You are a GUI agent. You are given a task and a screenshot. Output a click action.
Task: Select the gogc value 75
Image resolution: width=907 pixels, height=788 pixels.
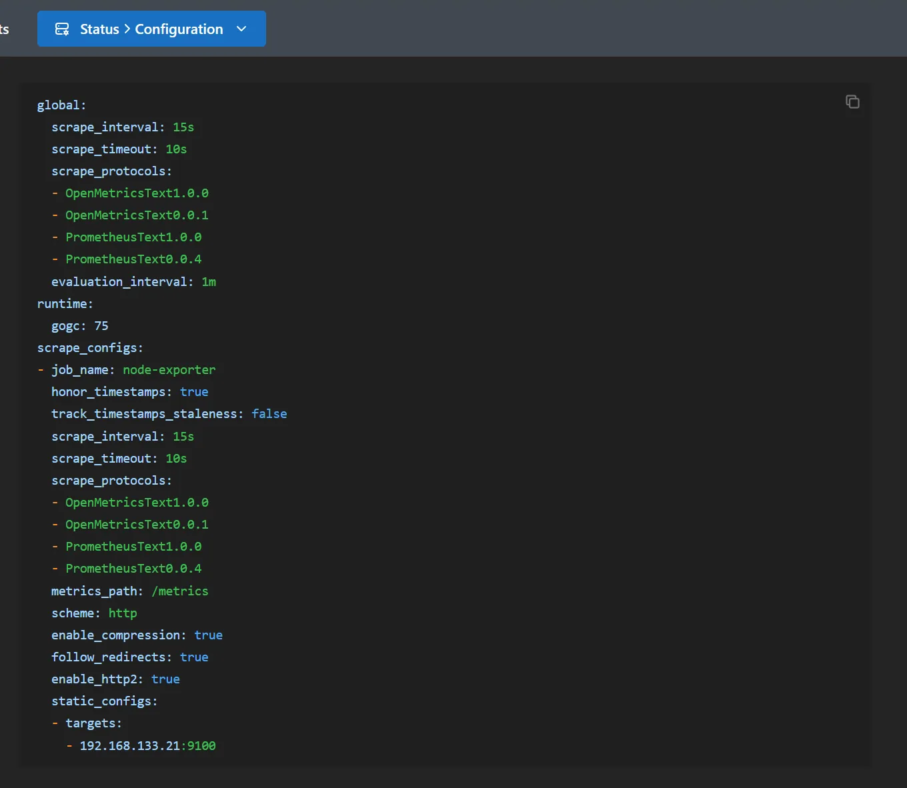click(101, 326)
